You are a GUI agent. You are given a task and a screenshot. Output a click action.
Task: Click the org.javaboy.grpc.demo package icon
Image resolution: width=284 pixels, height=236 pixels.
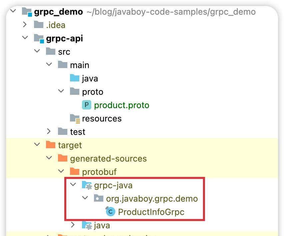(99, 199)
